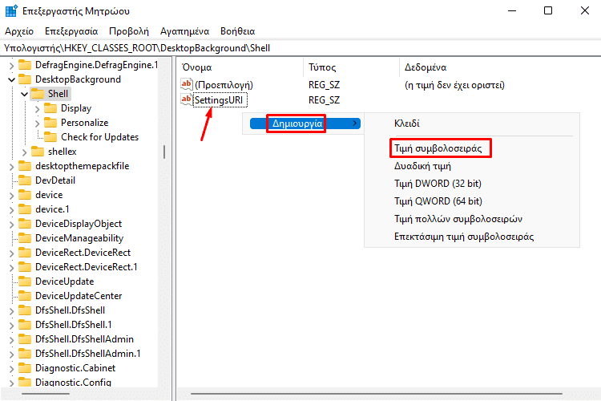The image size is (601, 401).
Task: Choose Τιμή συμβολοσειράς from the submenu
Action: [x=438, y=148]
